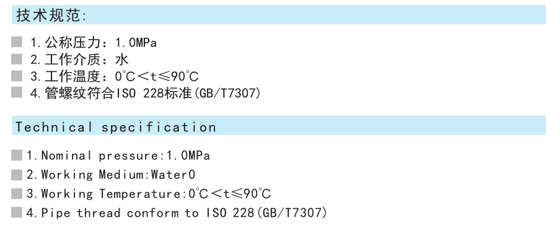Click the Working Temperature range text
The height and width of the screenshot is (228, 546).
pyautogui.click(x=149, y=193)
